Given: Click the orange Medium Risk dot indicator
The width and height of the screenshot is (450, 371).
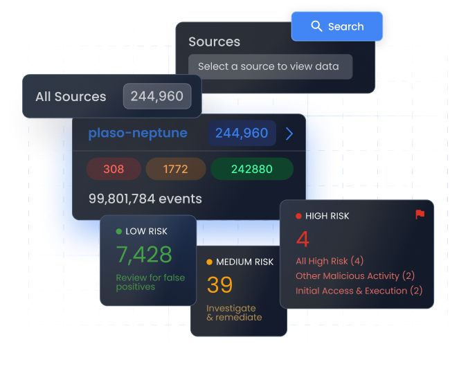Looking at the screenshot, I should (x=210, y=262).
